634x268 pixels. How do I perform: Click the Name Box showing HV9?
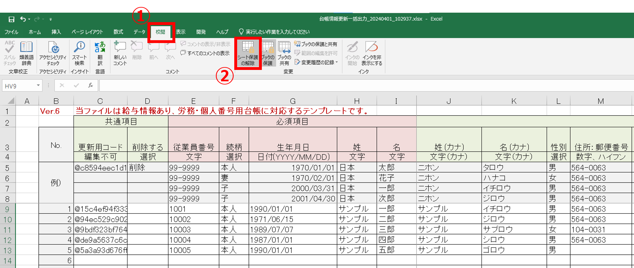pyautogui.click(x=19, y=86)
